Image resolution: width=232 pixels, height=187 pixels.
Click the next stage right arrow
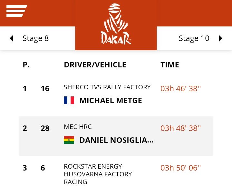[x=221, y=39]
